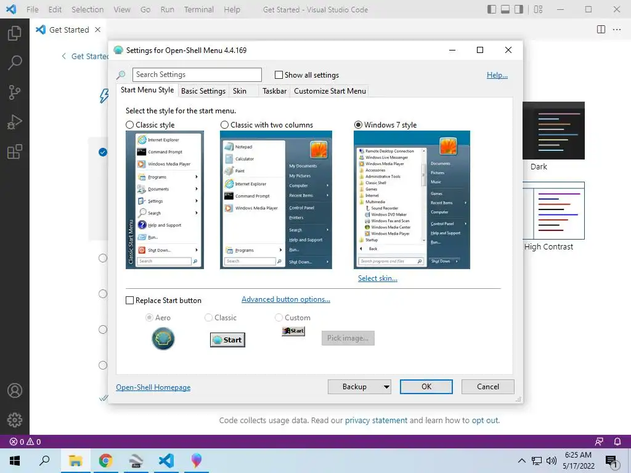This screenshot has width=631, height=473.
Task: Click the checked step circle in Get Started
Action: 103,152
